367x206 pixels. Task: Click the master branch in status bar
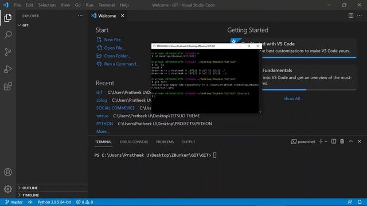[x=14, y=202]
